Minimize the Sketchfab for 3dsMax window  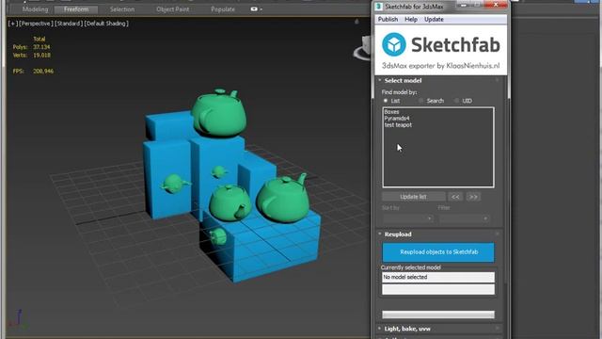pyautogui.click(x=464, y=5)
